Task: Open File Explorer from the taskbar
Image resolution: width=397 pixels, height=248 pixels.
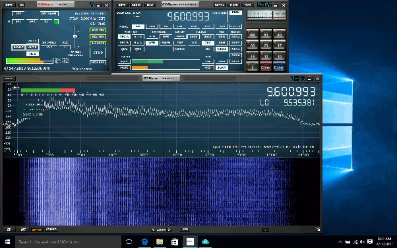Action: coord(160,241)
